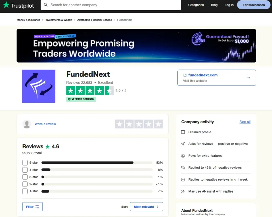Check the 1-star filter checkbox

pyautogui.click(x=25, y=191)
